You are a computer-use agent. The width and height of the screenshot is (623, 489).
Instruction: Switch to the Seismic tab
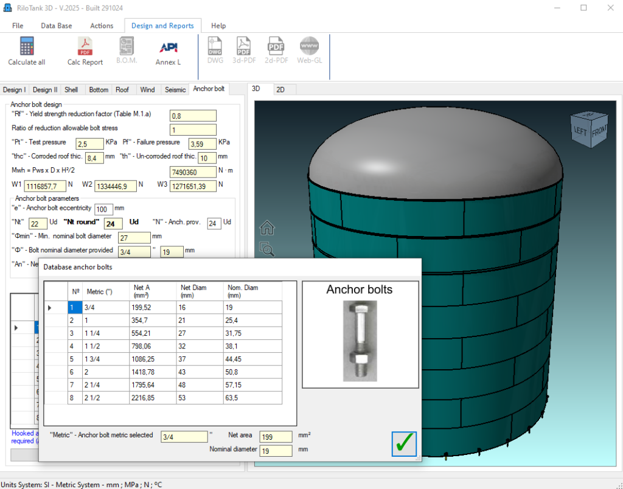175,89
